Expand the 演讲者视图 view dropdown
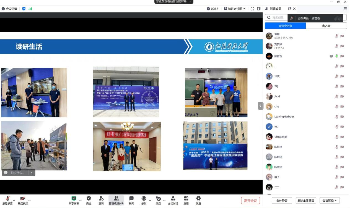 click(235, 9)
